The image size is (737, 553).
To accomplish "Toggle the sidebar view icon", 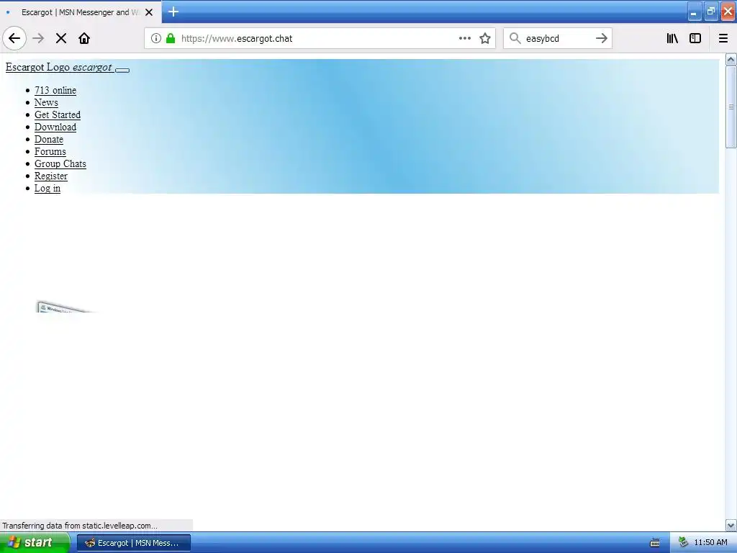I will pos(695,38).
